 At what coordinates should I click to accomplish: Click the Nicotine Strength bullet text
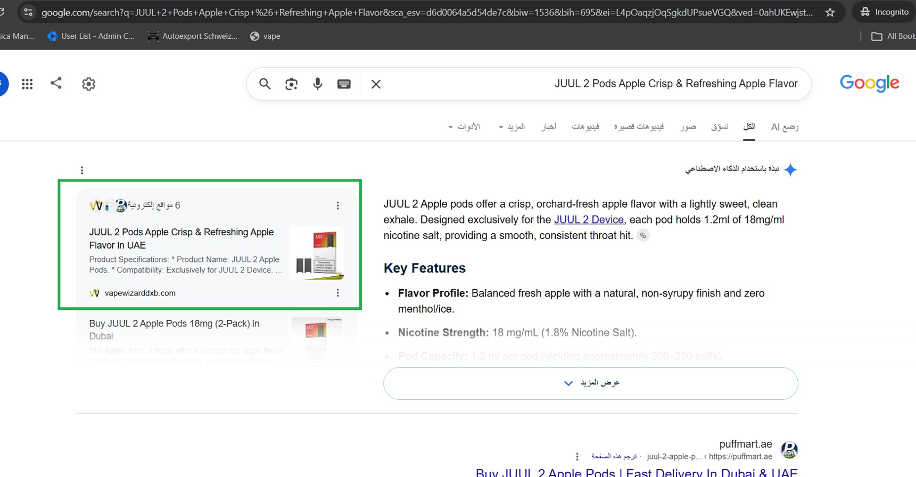click(x=517, y=333)
